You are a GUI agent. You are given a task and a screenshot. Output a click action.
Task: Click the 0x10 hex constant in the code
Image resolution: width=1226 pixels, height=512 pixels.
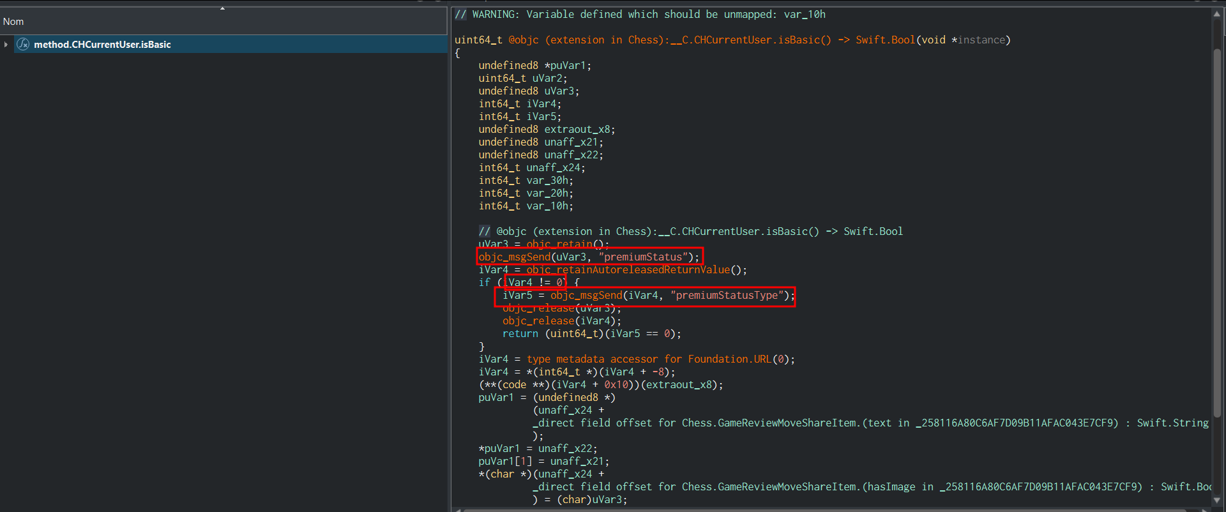[616, 385]
